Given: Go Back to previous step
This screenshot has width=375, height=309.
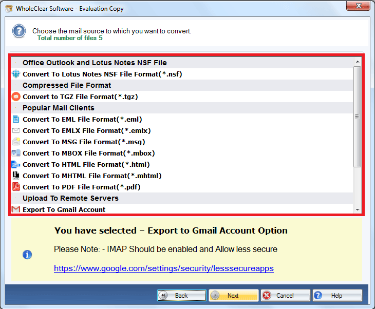Looking at the screenshot, I should pyautogui.click(x=182, y=295).
